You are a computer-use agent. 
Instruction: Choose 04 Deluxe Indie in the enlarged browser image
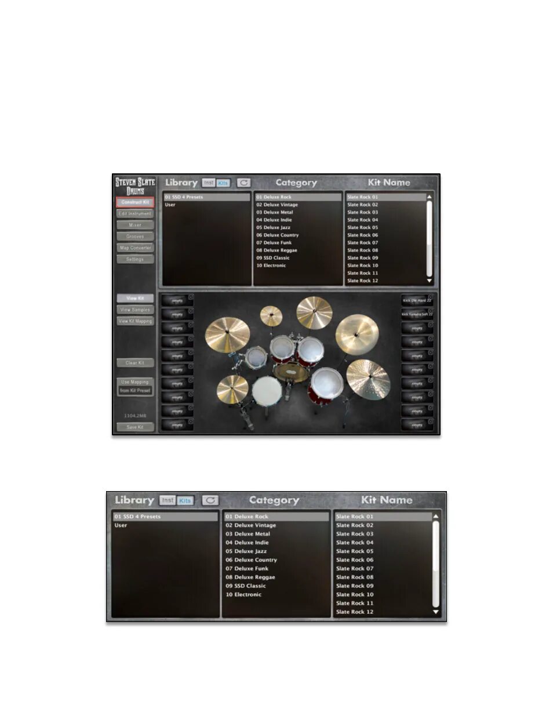[x=276, y=543]
